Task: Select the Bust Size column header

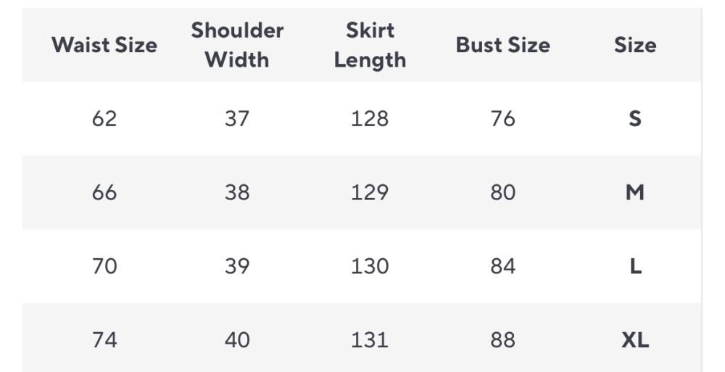Action: pos(502,45)
